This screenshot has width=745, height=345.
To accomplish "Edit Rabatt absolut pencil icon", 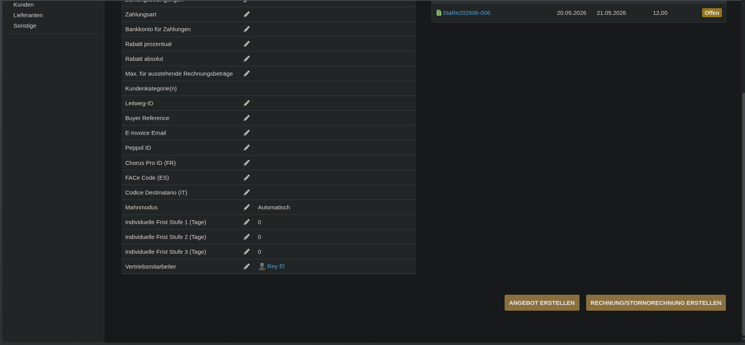I will 247,59.
